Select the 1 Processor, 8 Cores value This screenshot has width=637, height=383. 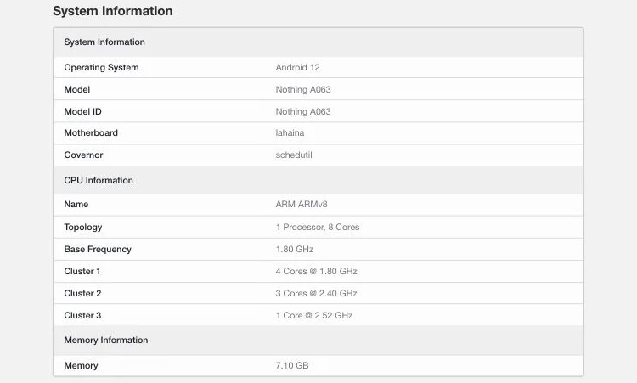tap(318, 228)
